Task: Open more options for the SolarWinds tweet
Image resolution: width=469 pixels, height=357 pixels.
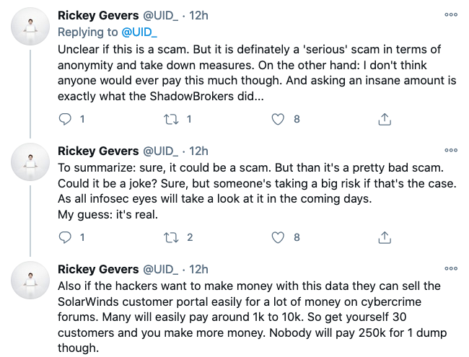Action: [451, 268]
